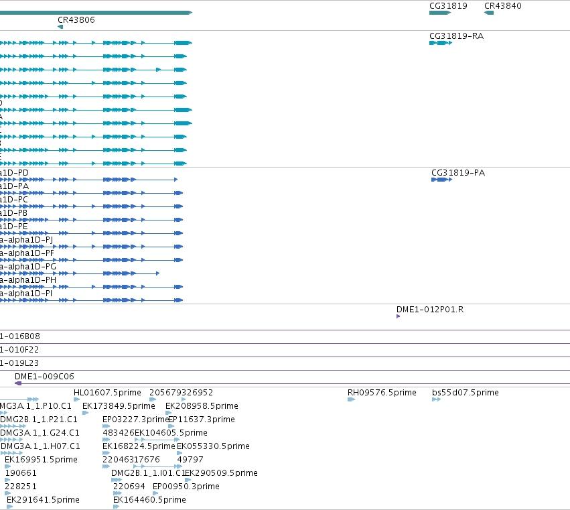
Task: Select the 205679326952 feature label
Action: (x=181, y=393)
